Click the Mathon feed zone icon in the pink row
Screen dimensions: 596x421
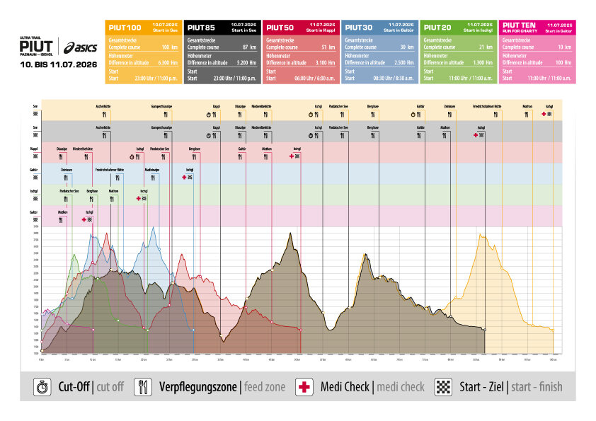coord(62,219)
